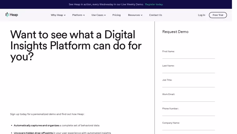Expand the Resources chevron arrow
Screen dimensions: 237x134
pos(142,15)
